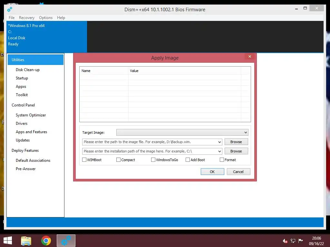
Task: Select Deploy Features section header
Action: coord(25,151)
